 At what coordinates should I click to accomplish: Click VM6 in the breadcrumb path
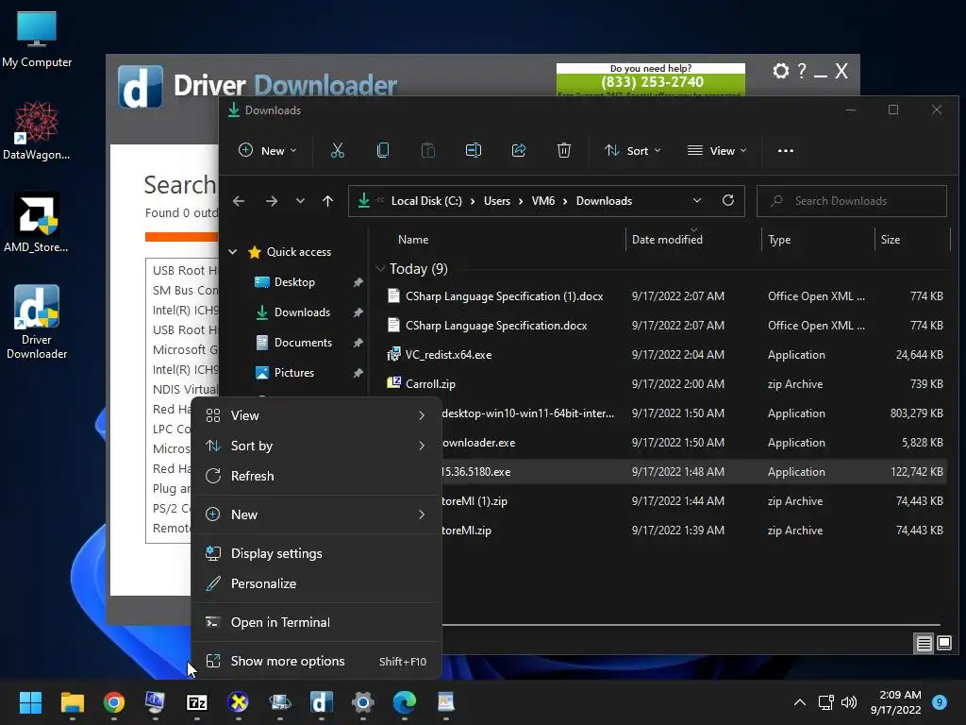(x=542, y=201)
